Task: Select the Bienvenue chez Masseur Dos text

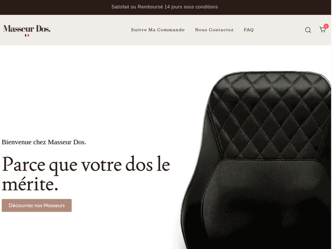Action: click(44, 142)
